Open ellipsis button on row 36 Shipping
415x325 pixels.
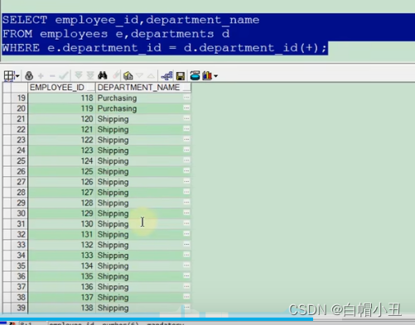[186, 276]
